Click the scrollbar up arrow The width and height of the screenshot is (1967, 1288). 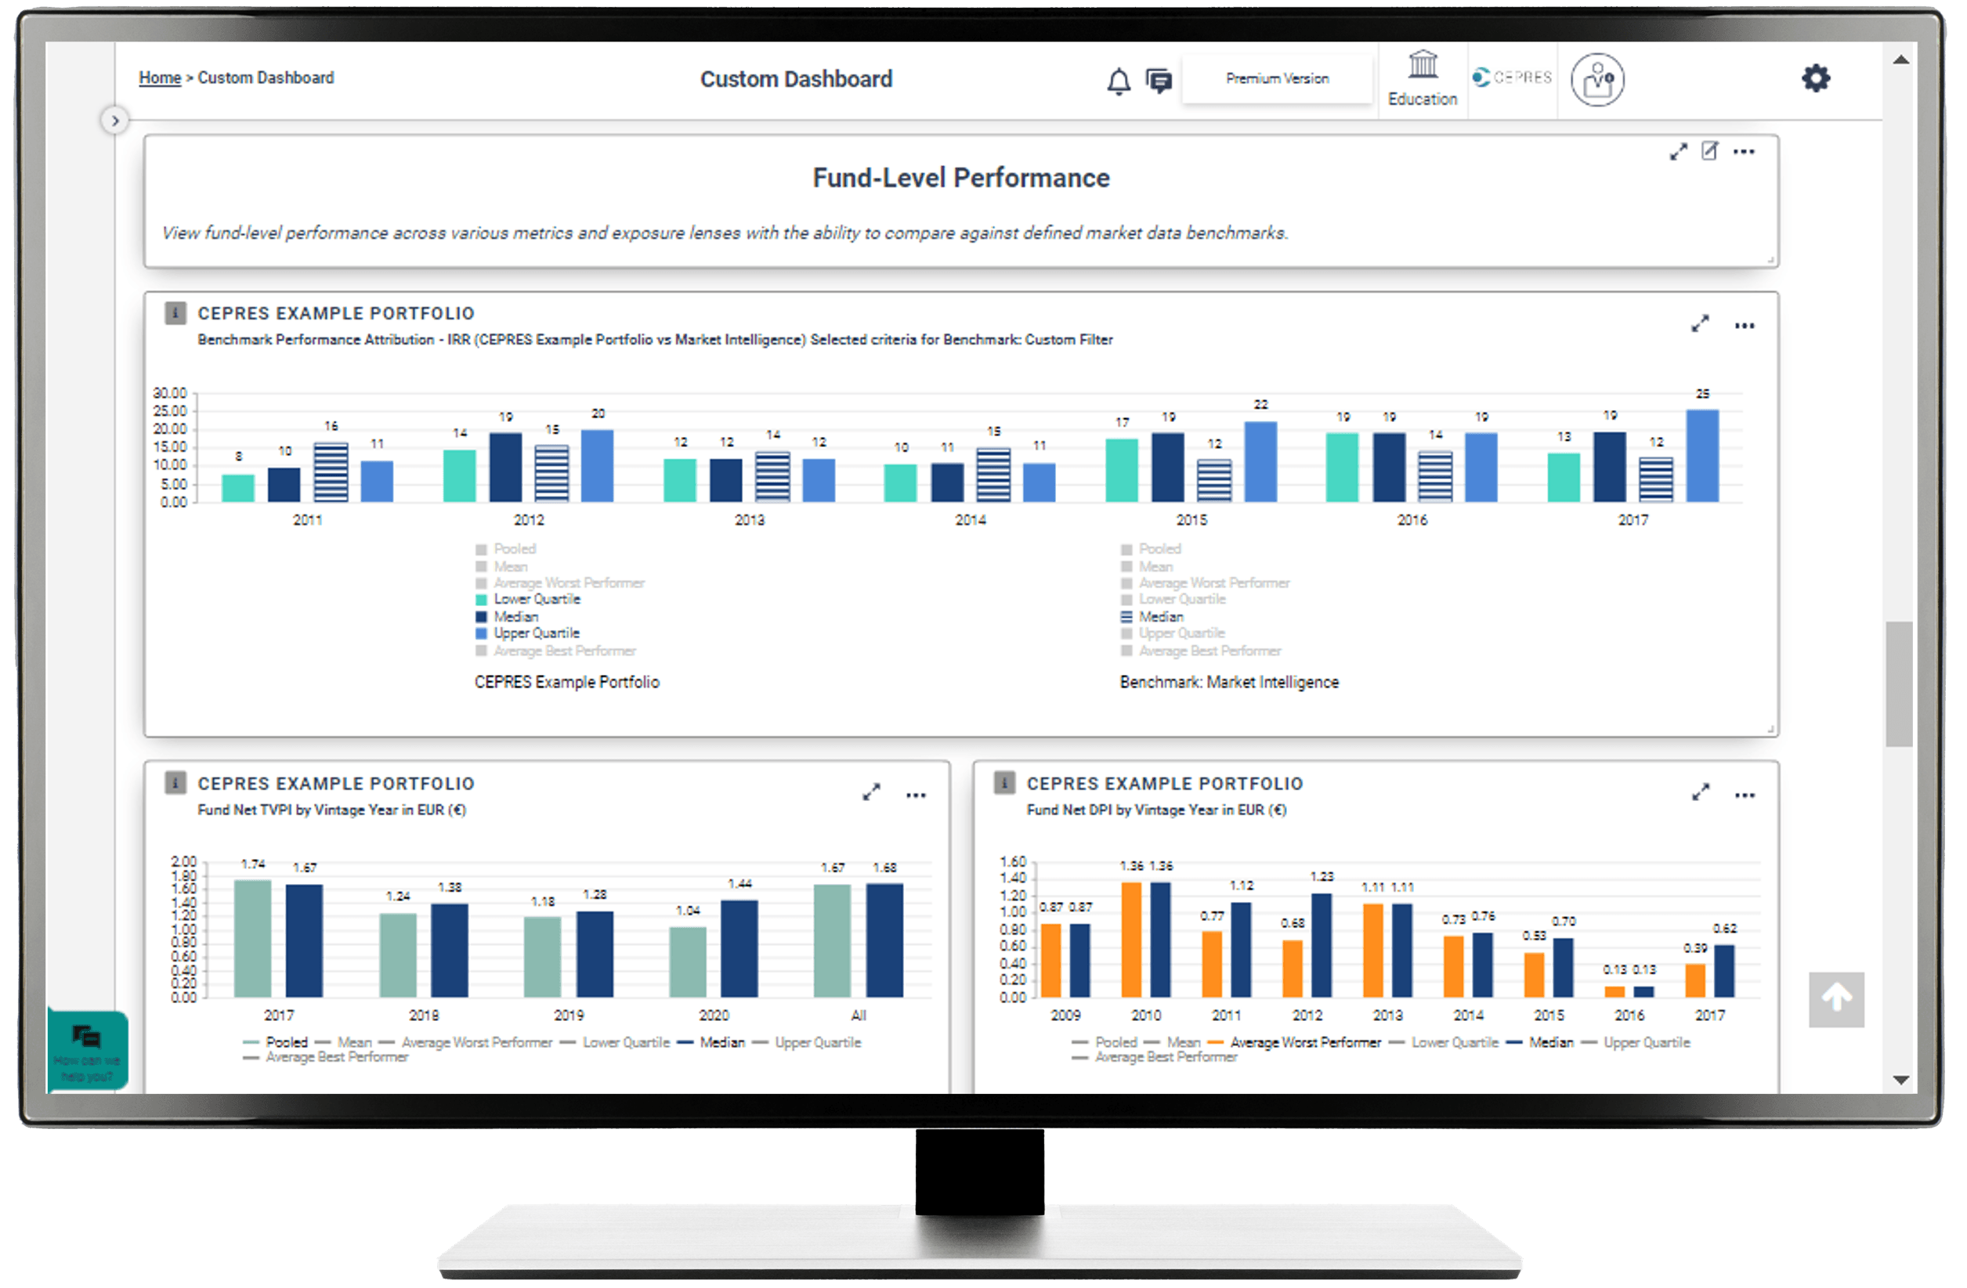[1900, 60]
